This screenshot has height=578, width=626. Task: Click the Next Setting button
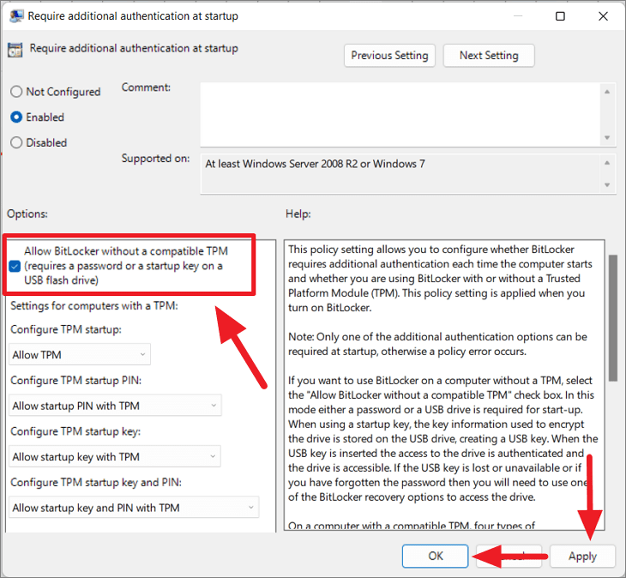click(x=489, y=56)
